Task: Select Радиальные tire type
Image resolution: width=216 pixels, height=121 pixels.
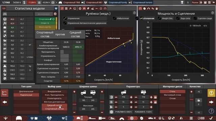Action: coord(26,95)
